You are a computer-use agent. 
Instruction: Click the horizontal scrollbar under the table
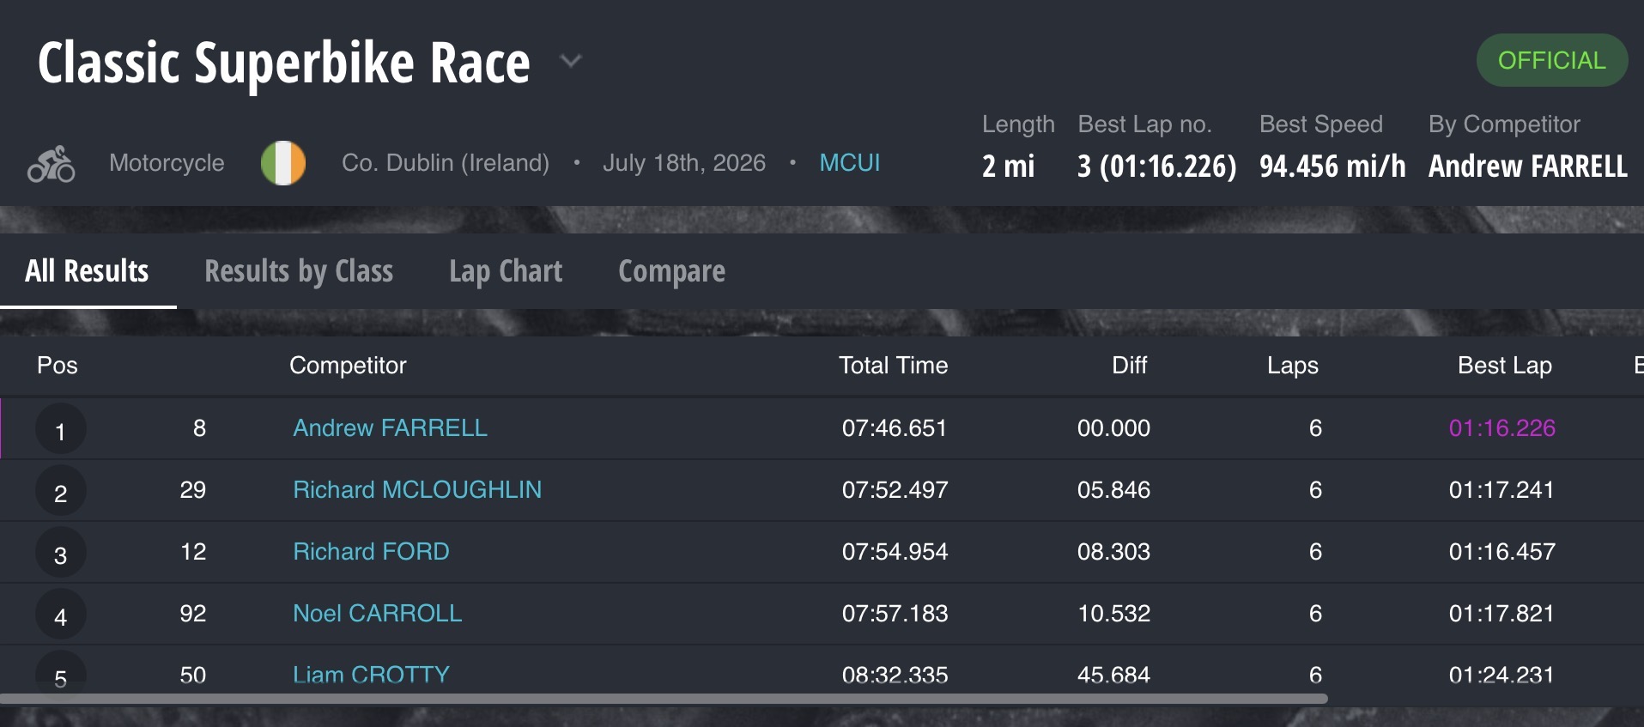tap(664, 699)
